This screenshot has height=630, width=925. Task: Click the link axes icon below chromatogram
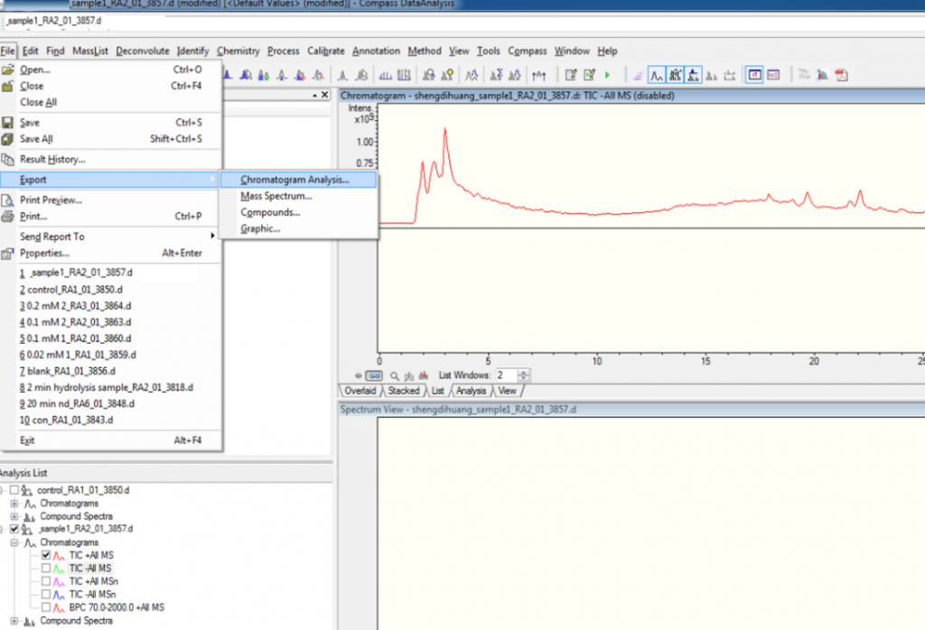click(x=375, y=375)
